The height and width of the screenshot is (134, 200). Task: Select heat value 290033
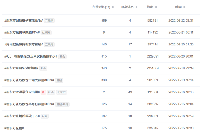pos(153,116)
